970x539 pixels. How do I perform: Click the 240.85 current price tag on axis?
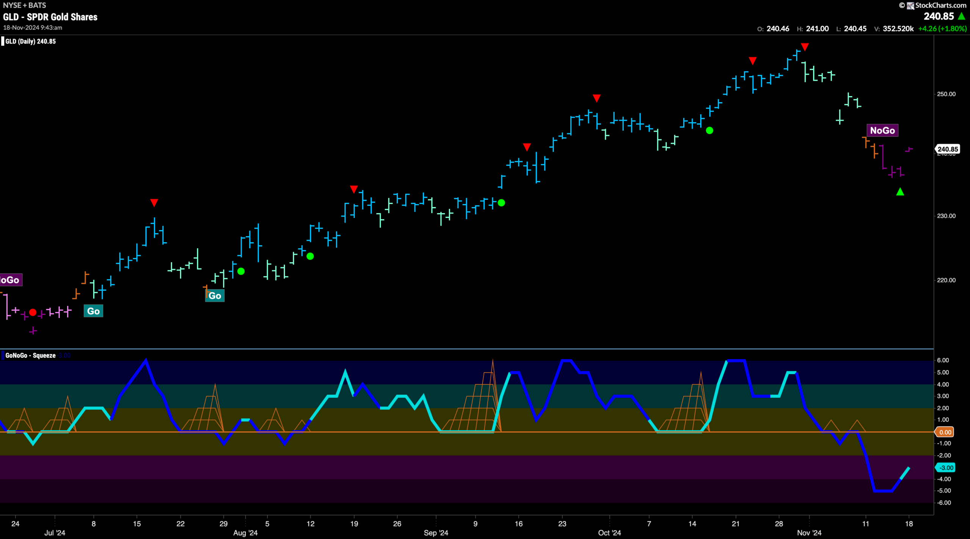point(948,149)
